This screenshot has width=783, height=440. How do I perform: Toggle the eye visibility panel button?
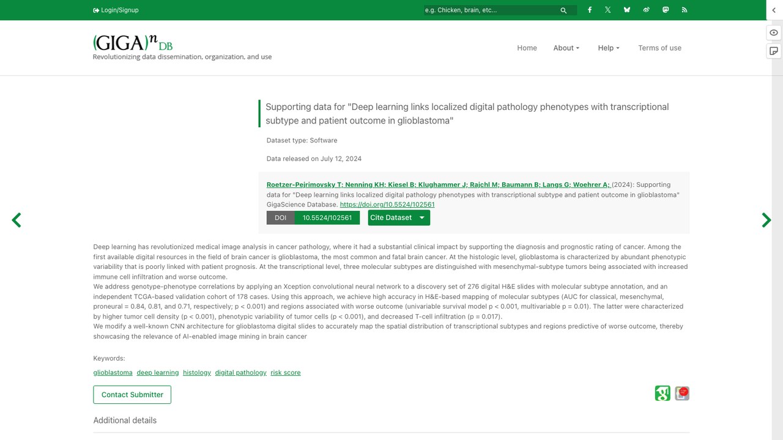[774, 32]
